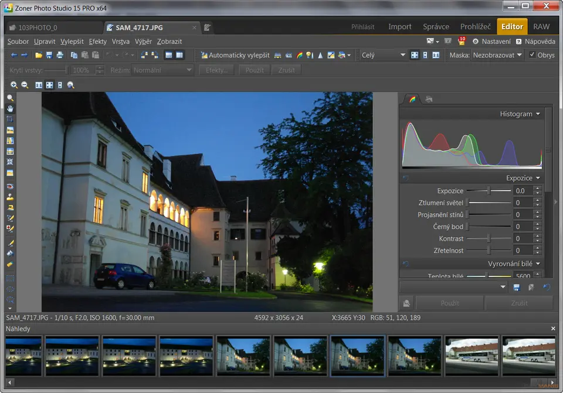
Task: Open the Celý zoom dropdown
Action: [x=384, y=55]
